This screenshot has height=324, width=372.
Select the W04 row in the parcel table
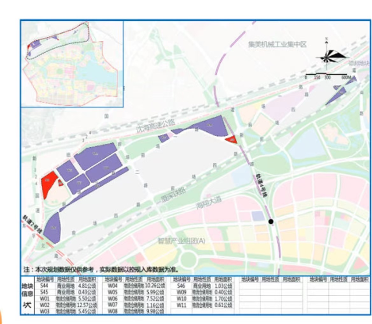pyautogui.click(x=130, y=287)
